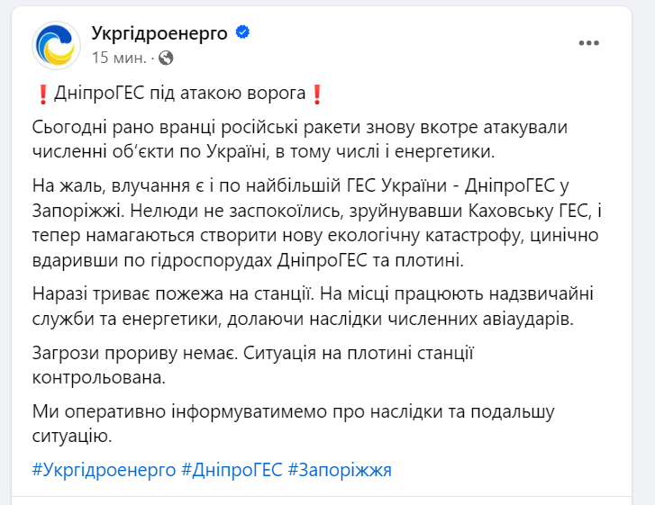Viewport: 655px width, 505px height.
Task: Click the word "контрольована" in the post
Action: point(98,376)
